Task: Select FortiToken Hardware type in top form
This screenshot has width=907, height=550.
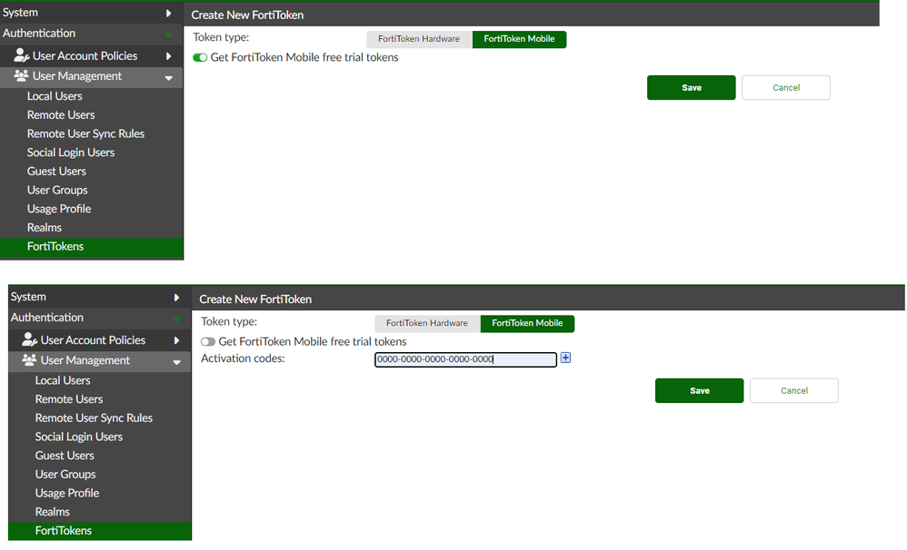Action: tap(419, 39)
